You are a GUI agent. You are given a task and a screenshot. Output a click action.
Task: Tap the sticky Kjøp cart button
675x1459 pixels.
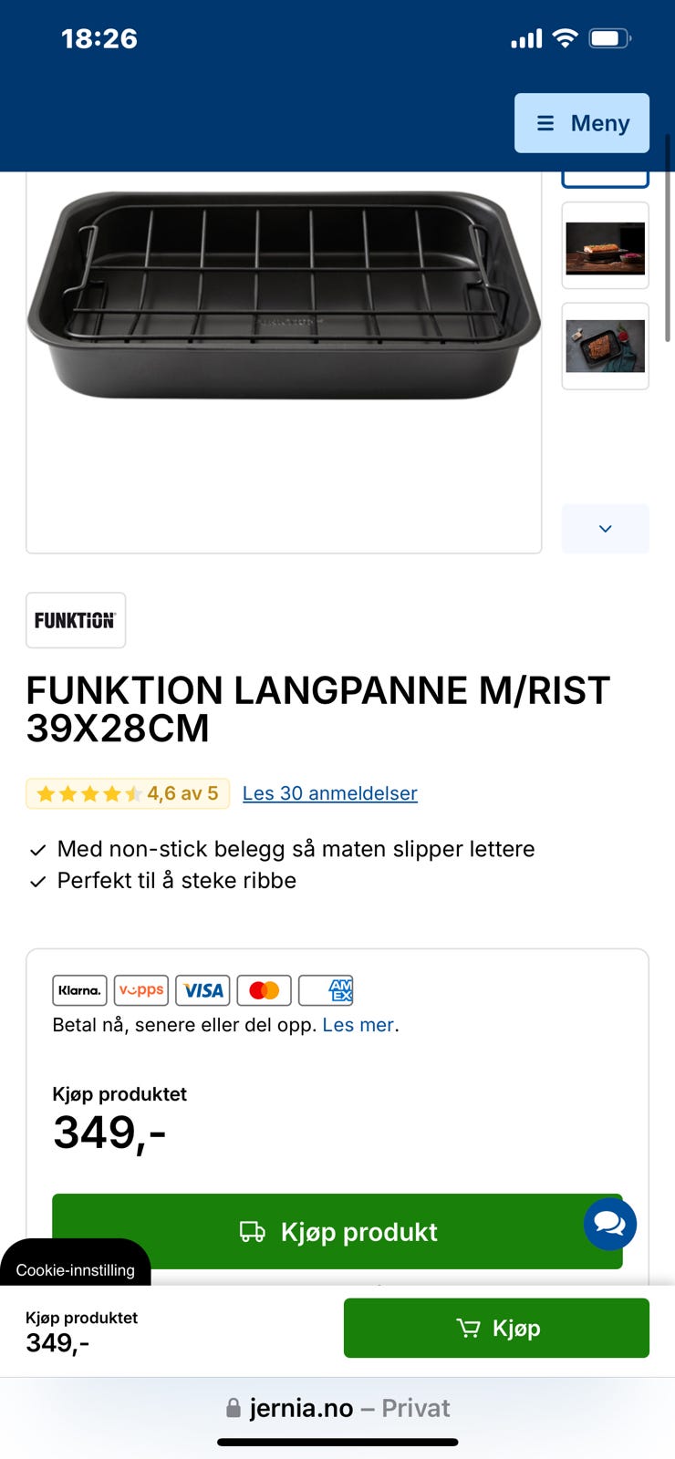click(x=496, y=1329)
